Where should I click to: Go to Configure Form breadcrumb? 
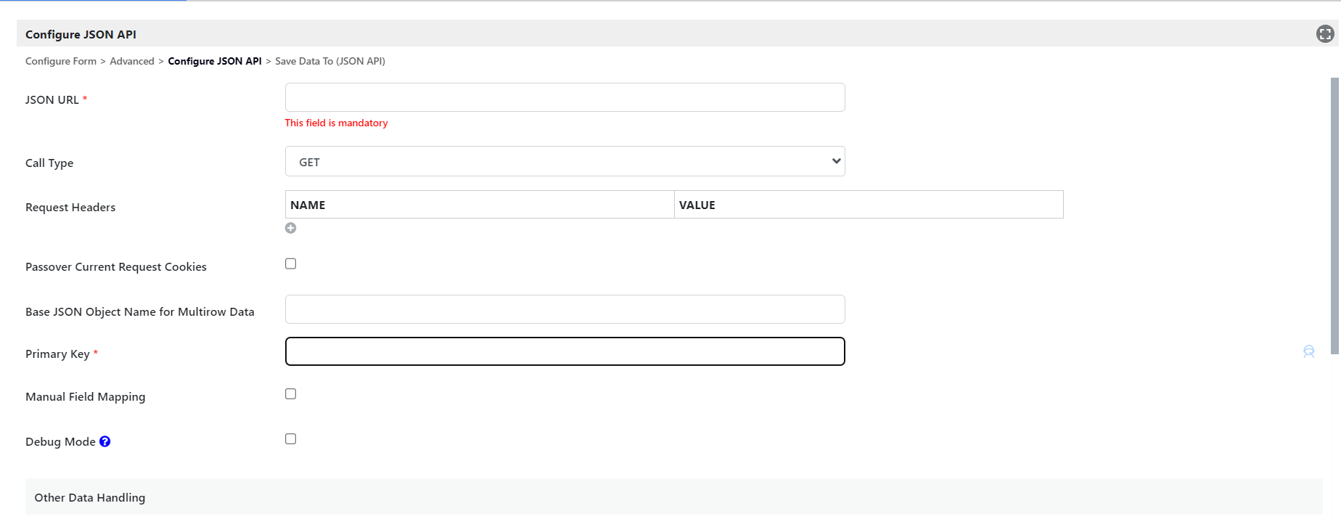pos(61,61)
